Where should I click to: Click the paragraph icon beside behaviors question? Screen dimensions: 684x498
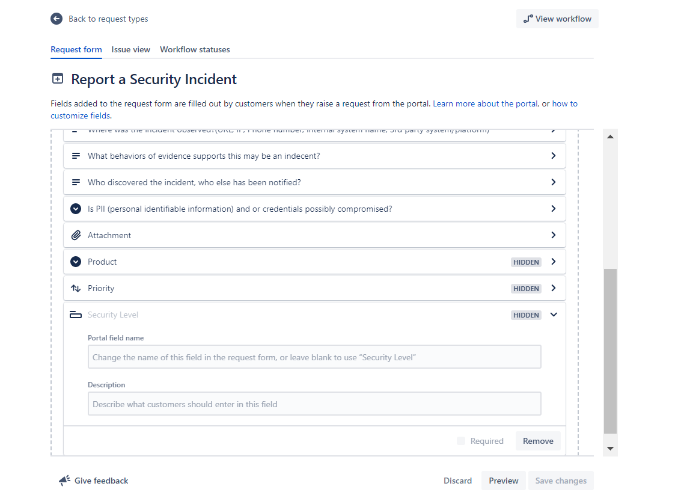pyautogui.click(x=76, y=155)
